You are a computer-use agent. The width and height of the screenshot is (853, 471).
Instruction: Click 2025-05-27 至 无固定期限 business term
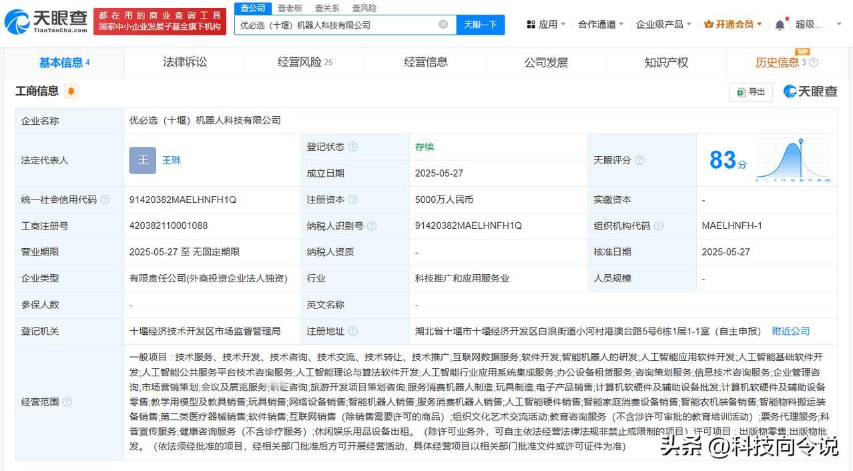184,252
